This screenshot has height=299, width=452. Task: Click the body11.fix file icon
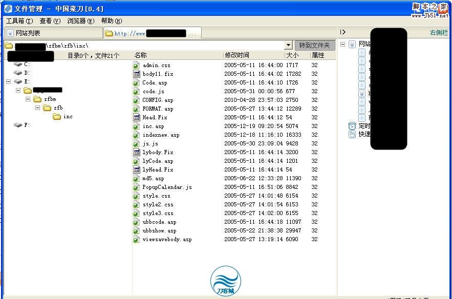coord(136,74)
